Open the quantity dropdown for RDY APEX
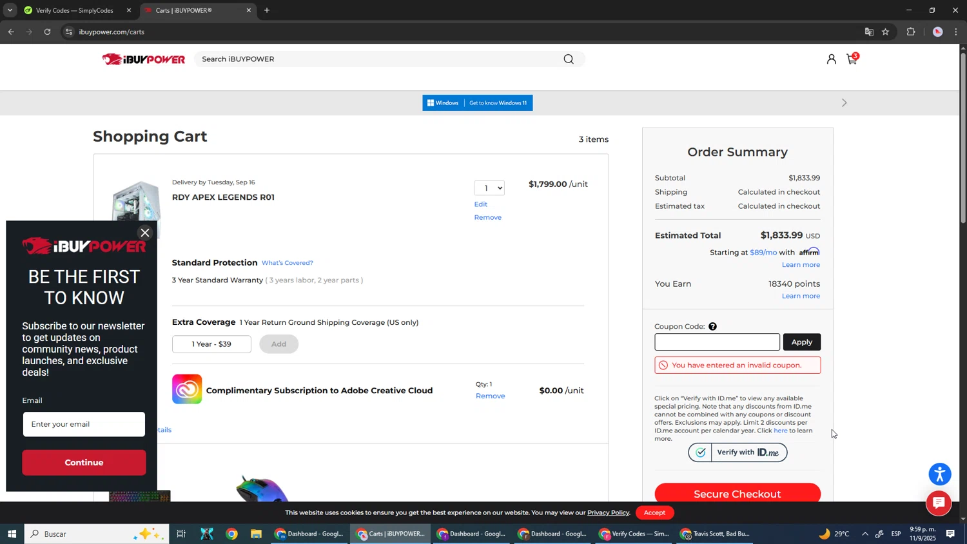 (x=489, y=188)
